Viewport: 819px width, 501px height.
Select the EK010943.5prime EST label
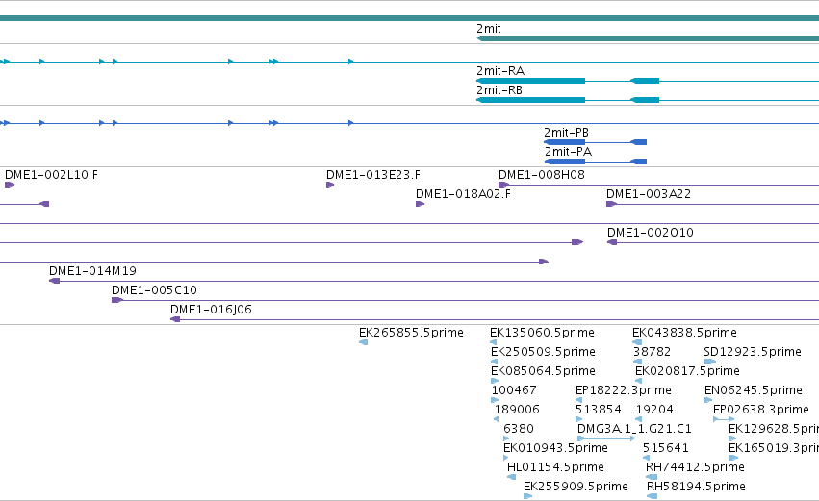point(555,449)
